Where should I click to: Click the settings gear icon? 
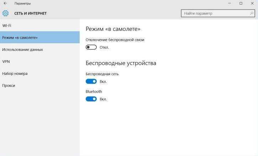click(5, 13)
